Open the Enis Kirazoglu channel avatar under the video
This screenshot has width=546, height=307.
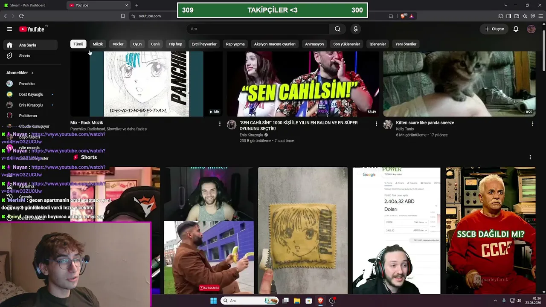click(x=232, y=125)
